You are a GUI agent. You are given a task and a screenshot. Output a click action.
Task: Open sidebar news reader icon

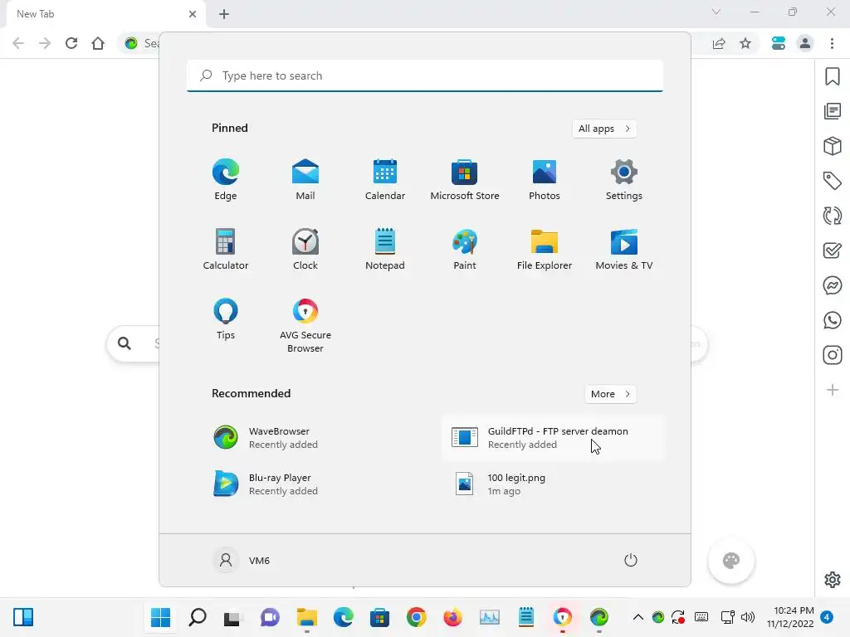[x=832, y=112]
